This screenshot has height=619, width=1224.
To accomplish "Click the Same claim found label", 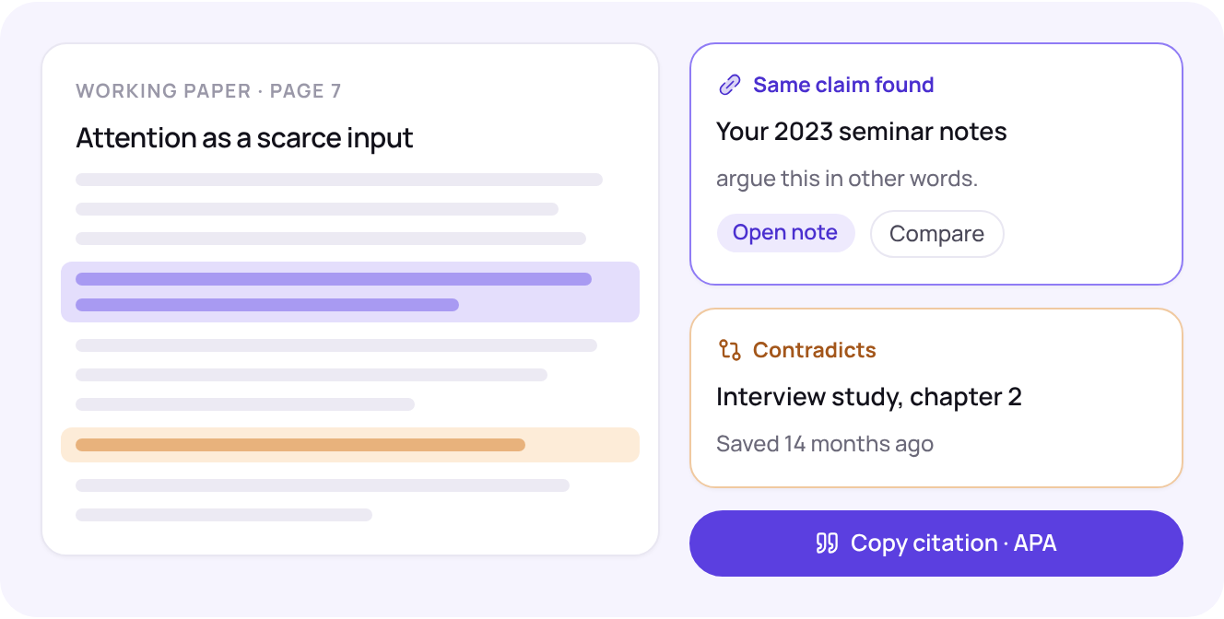I will click(x=843, y=85).
